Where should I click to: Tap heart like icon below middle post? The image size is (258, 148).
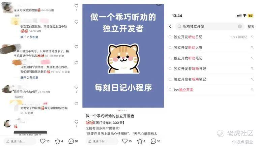125,141
